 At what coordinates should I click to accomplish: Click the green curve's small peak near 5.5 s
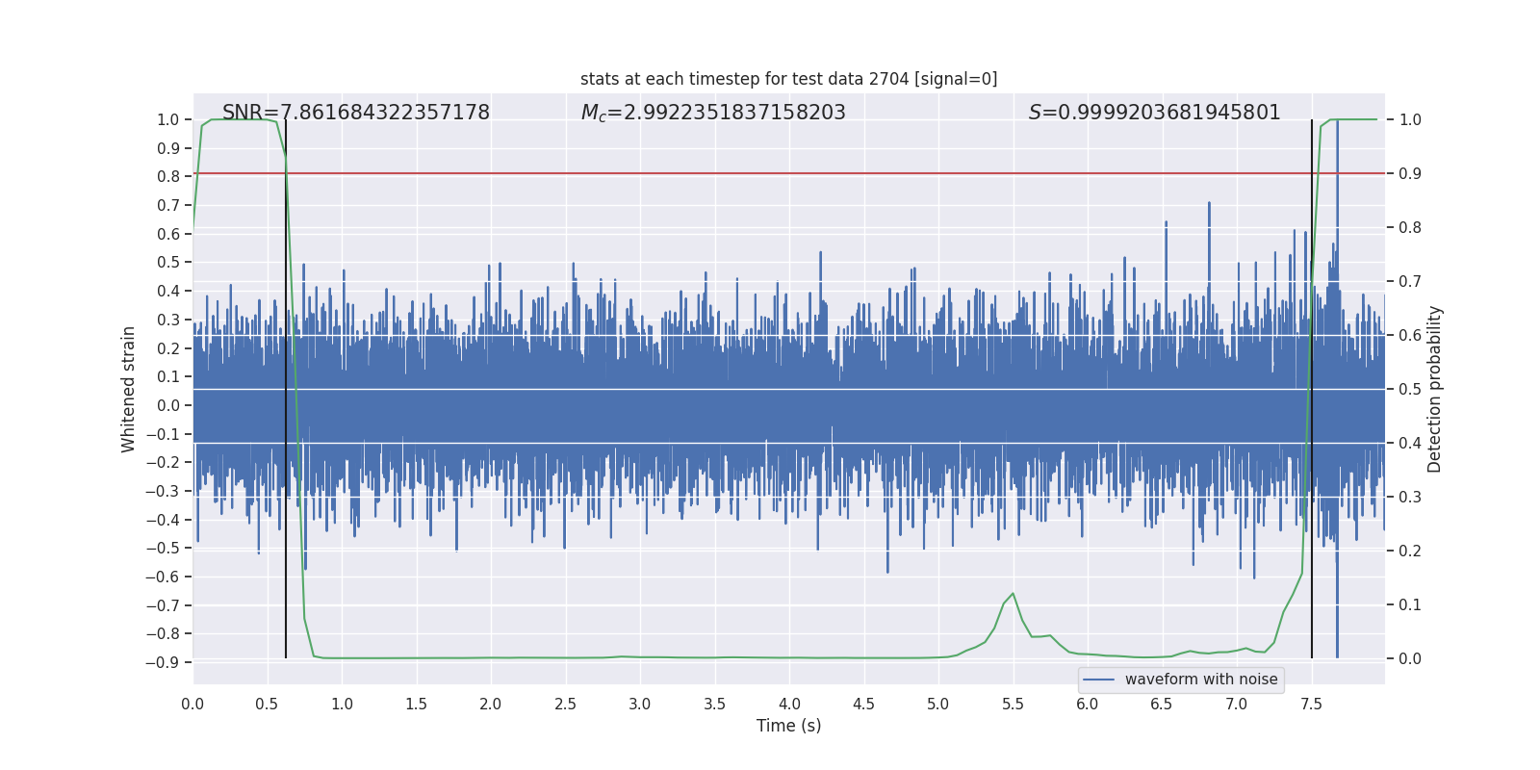tap(1013, 594)
